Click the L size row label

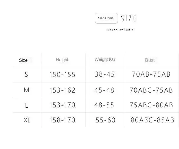coord(26,105)
